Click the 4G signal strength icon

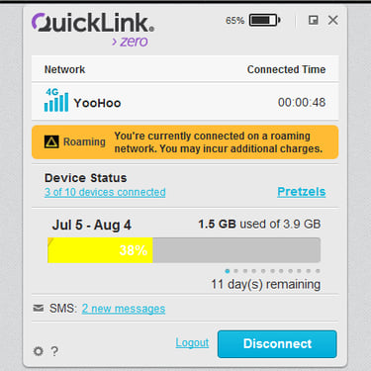click(56, 100)
